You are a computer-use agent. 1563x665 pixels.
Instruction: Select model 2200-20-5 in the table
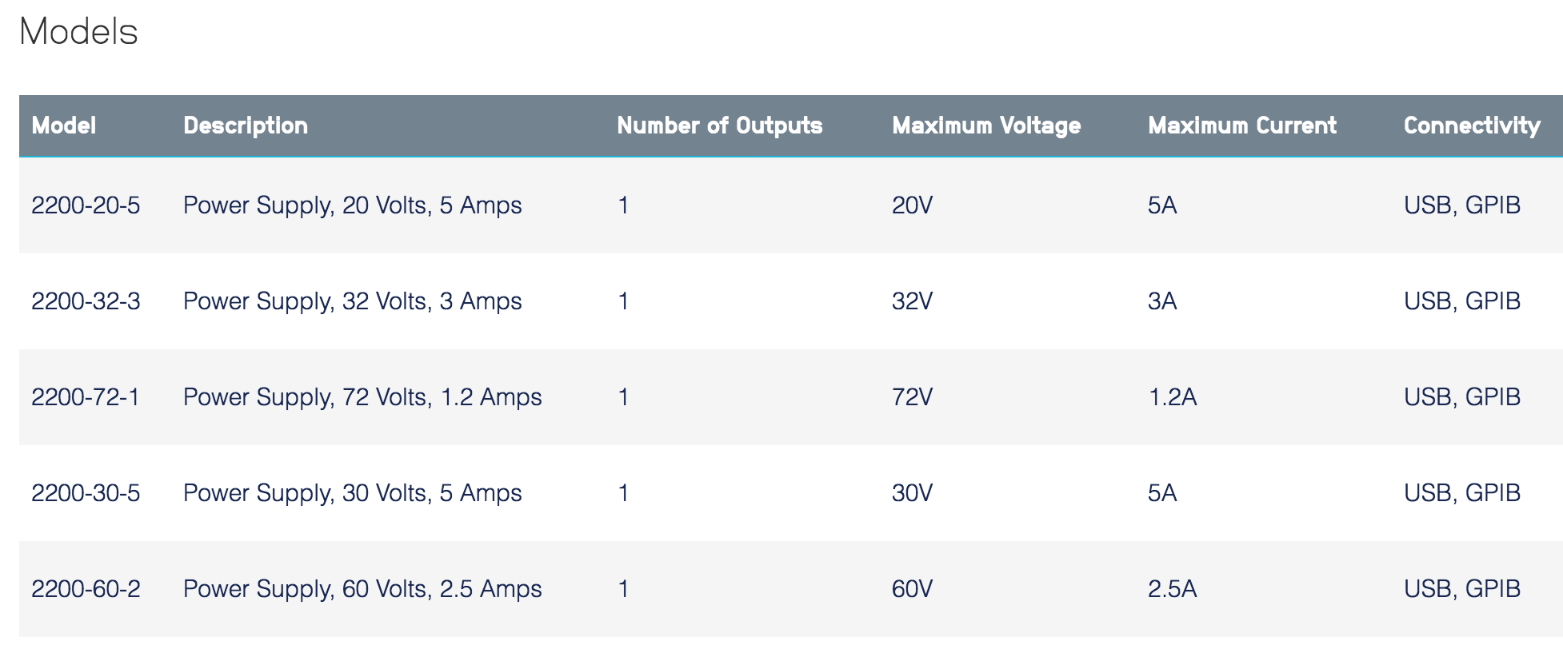point(86,205)
